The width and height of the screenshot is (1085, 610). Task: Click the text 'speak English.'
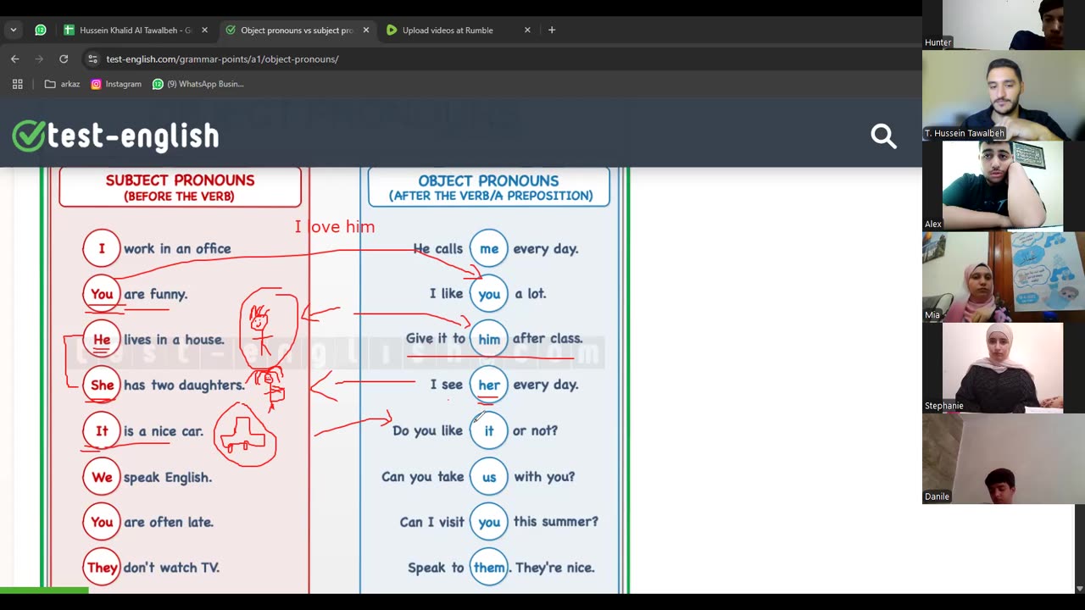point(168,477)
